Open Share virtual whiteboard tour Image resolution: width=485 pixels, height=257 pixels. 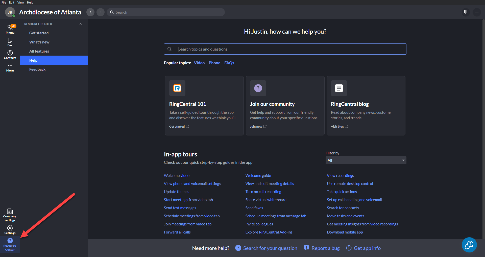(266, 200)
